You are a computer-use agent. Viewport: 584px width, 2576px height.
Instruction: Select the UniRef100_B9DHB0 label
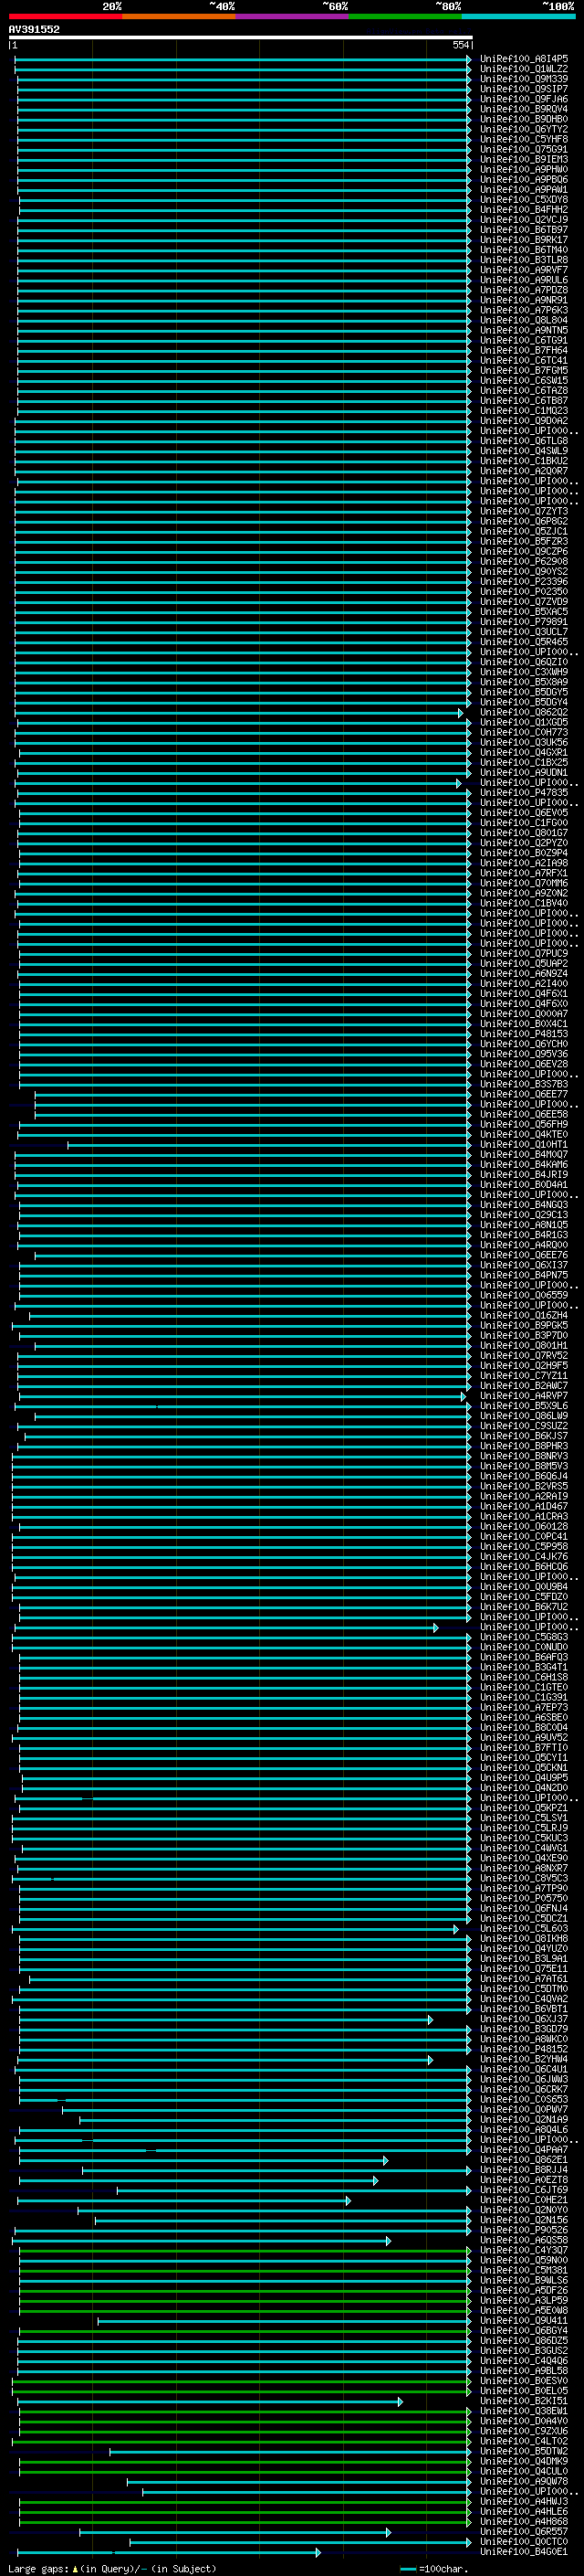524,119
